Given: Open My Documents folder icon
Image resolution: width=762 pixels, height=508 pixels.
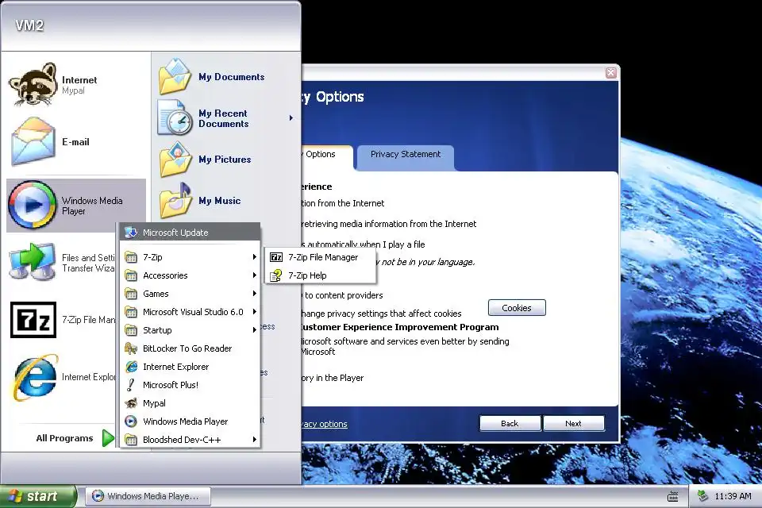Looking at the screenshot, I should [175, 77].
